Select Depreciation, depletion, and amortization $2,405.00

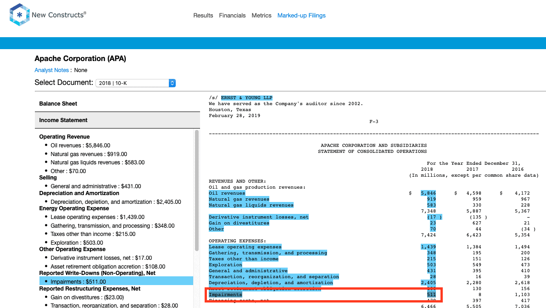point(116,202)
